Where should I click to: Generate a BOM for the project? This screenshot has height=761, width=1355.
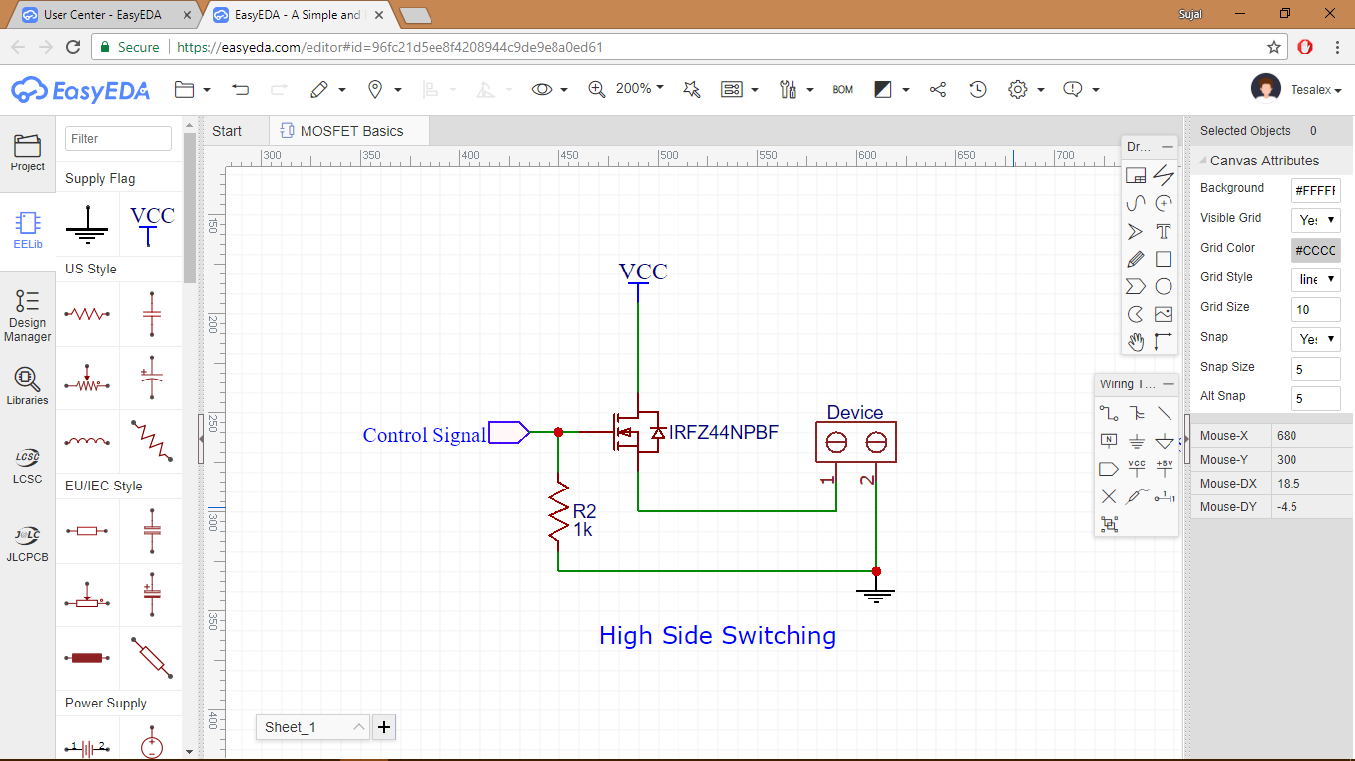coord(842,89)
